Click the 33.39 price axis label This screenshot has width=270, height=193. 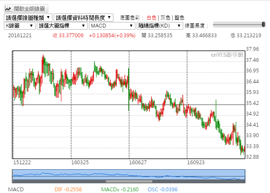252,146
